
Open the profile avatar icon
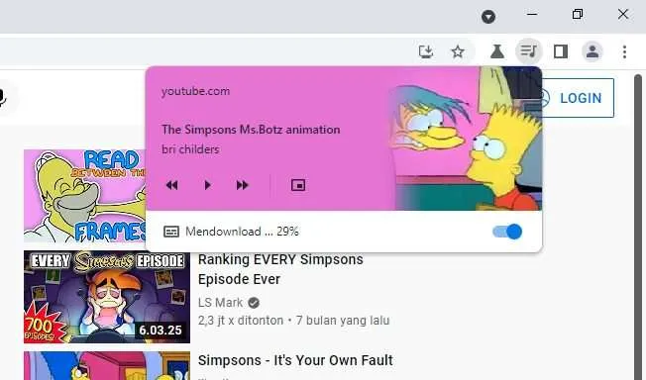pyautogui.click(x=592, y=51)
